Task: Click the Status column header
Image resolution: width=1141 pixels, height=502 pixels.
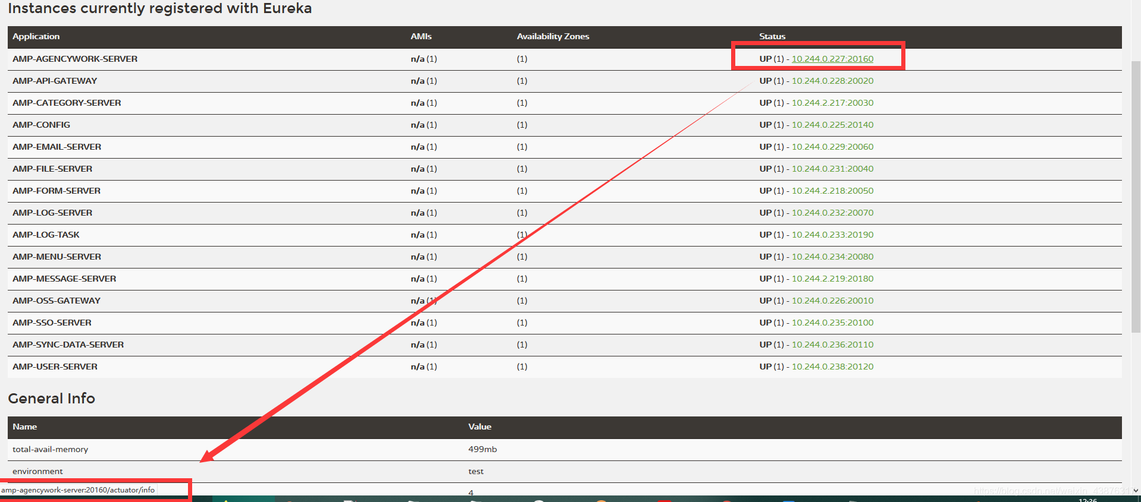Action: click(772, 36)
